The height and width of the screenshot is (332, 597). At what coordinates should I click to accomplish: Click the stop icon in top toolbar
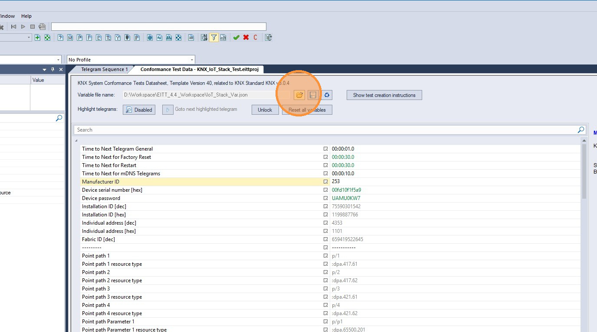click(x=33, y=27)
